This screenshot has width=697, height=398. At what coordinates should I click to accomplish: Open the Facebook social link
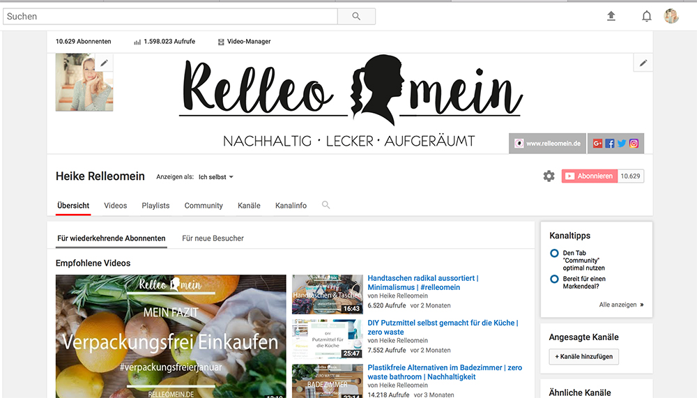pos(610,143)
